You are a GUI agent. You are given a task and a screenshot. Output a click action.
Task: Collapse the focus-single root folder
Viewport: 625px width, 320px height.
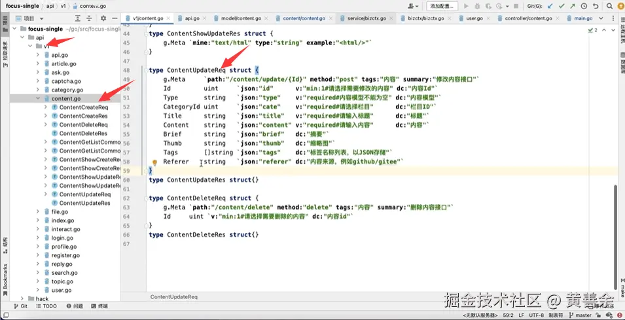pyautogui.click(x=15, y=29)
